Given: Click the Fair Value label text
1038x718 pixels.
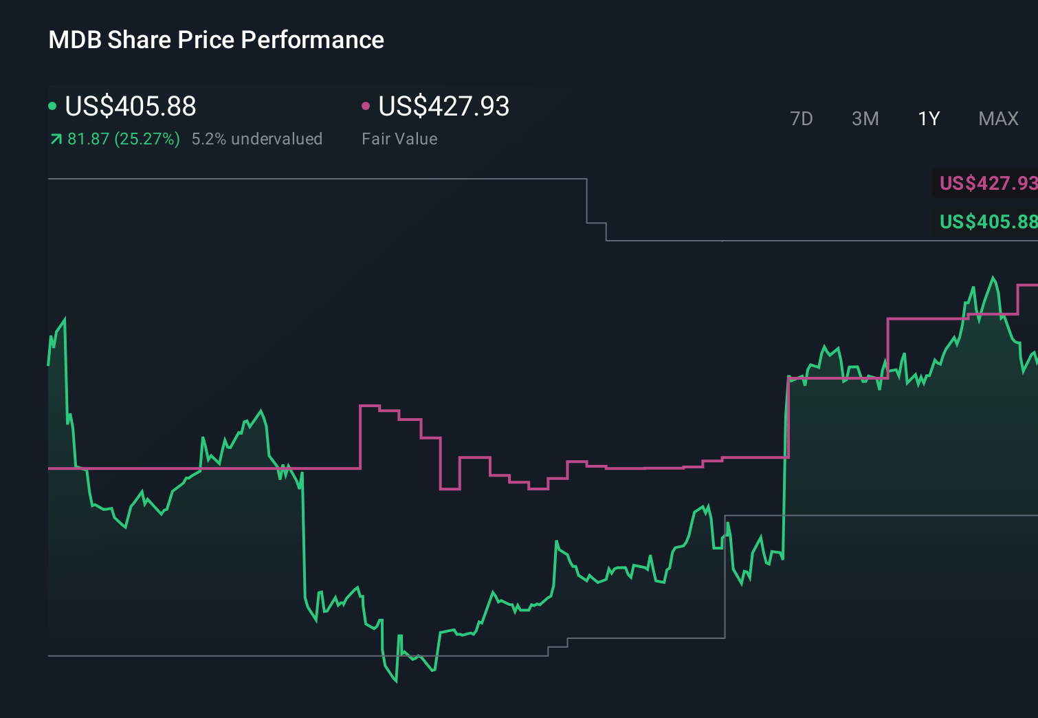Looking at the screenshot, I should pos(399,138).
